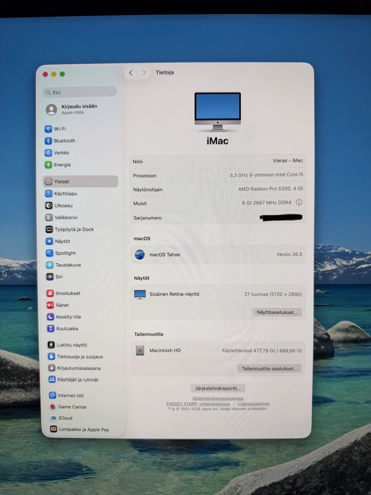Open the ENERGY STAR -yhteensopivuus link

click(198, 403)
